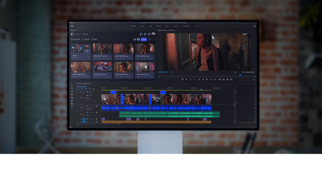Select the Hand tool
This screenshot has width=322, height=185.
[x=72, y=104]
